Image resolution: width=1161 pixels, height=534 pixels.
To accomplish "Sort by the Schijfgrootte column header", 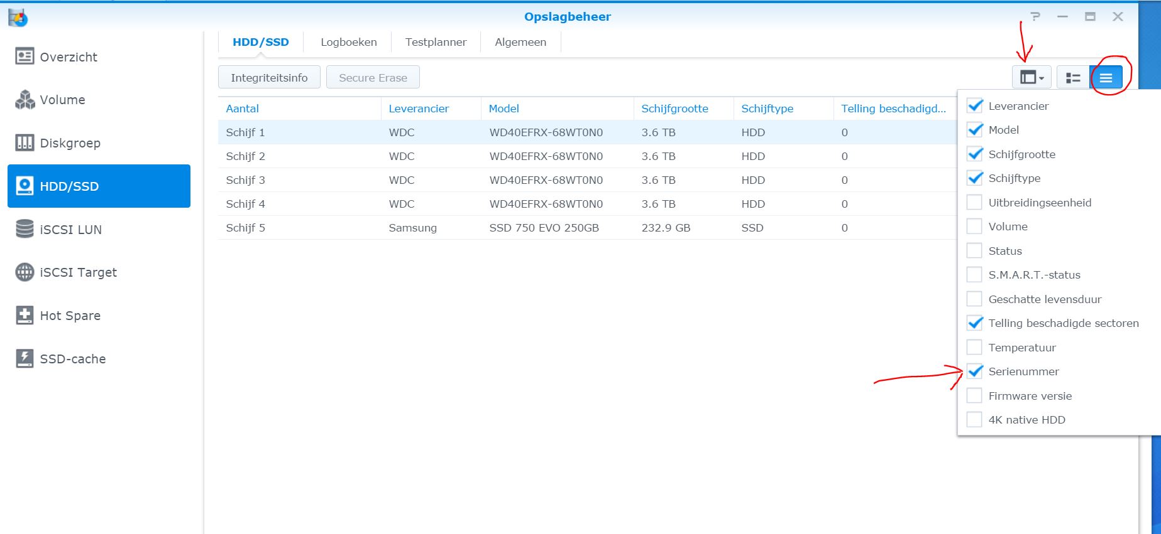I will [x=683, y=109].
